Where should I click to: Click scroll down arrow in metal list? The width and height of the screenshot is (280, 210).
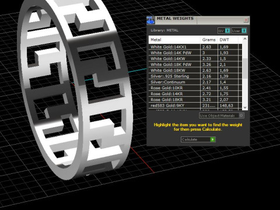pyautogui.click(x=245, y=107)
